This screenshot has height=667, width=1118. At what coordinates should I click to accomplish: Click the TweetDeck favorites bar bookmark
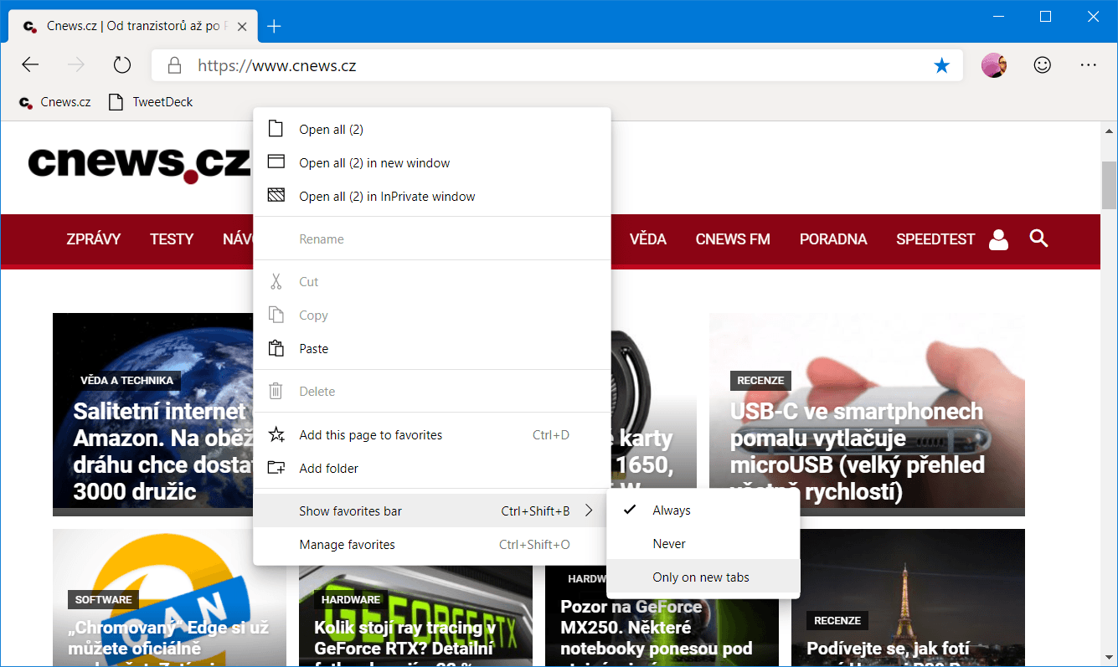point(150,101)
